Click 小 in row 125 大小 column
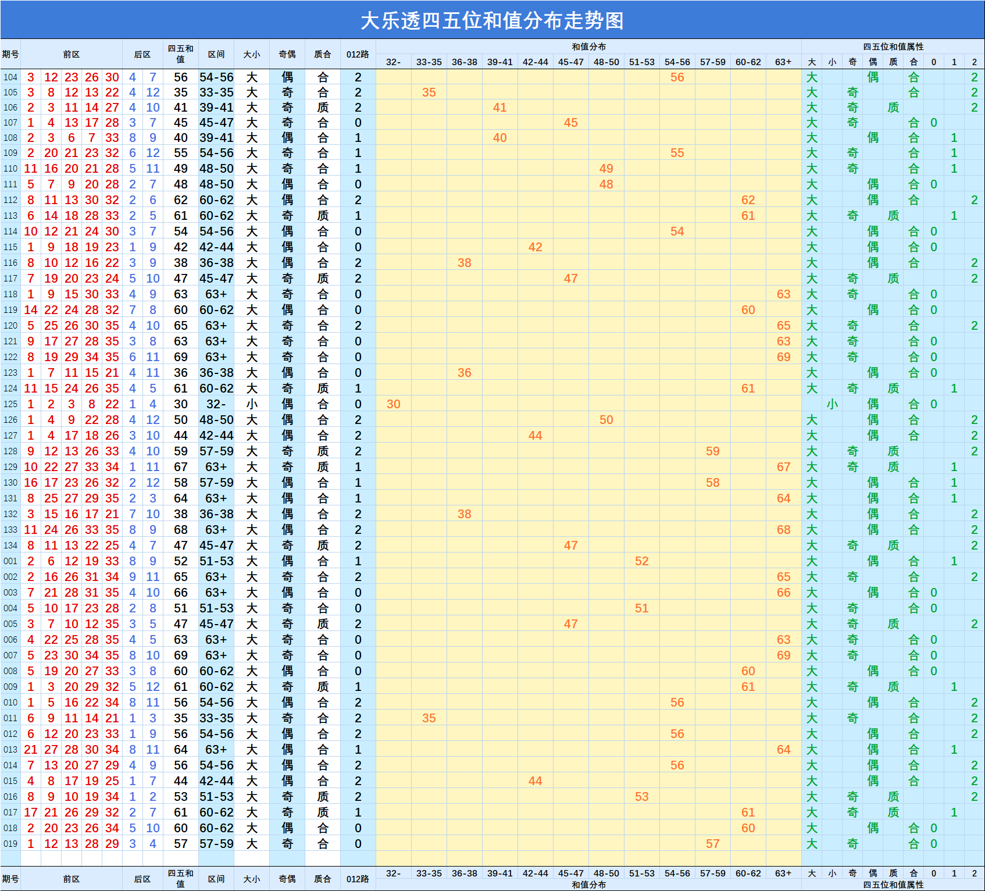 [252, 404]
